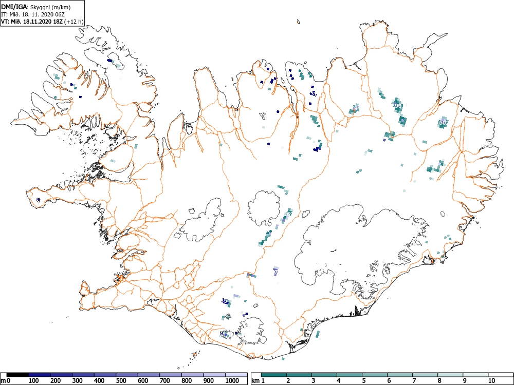Viewport: 514px width, 385px height.
Task: Click the '507' value on the map
Action: click(443, 123)
